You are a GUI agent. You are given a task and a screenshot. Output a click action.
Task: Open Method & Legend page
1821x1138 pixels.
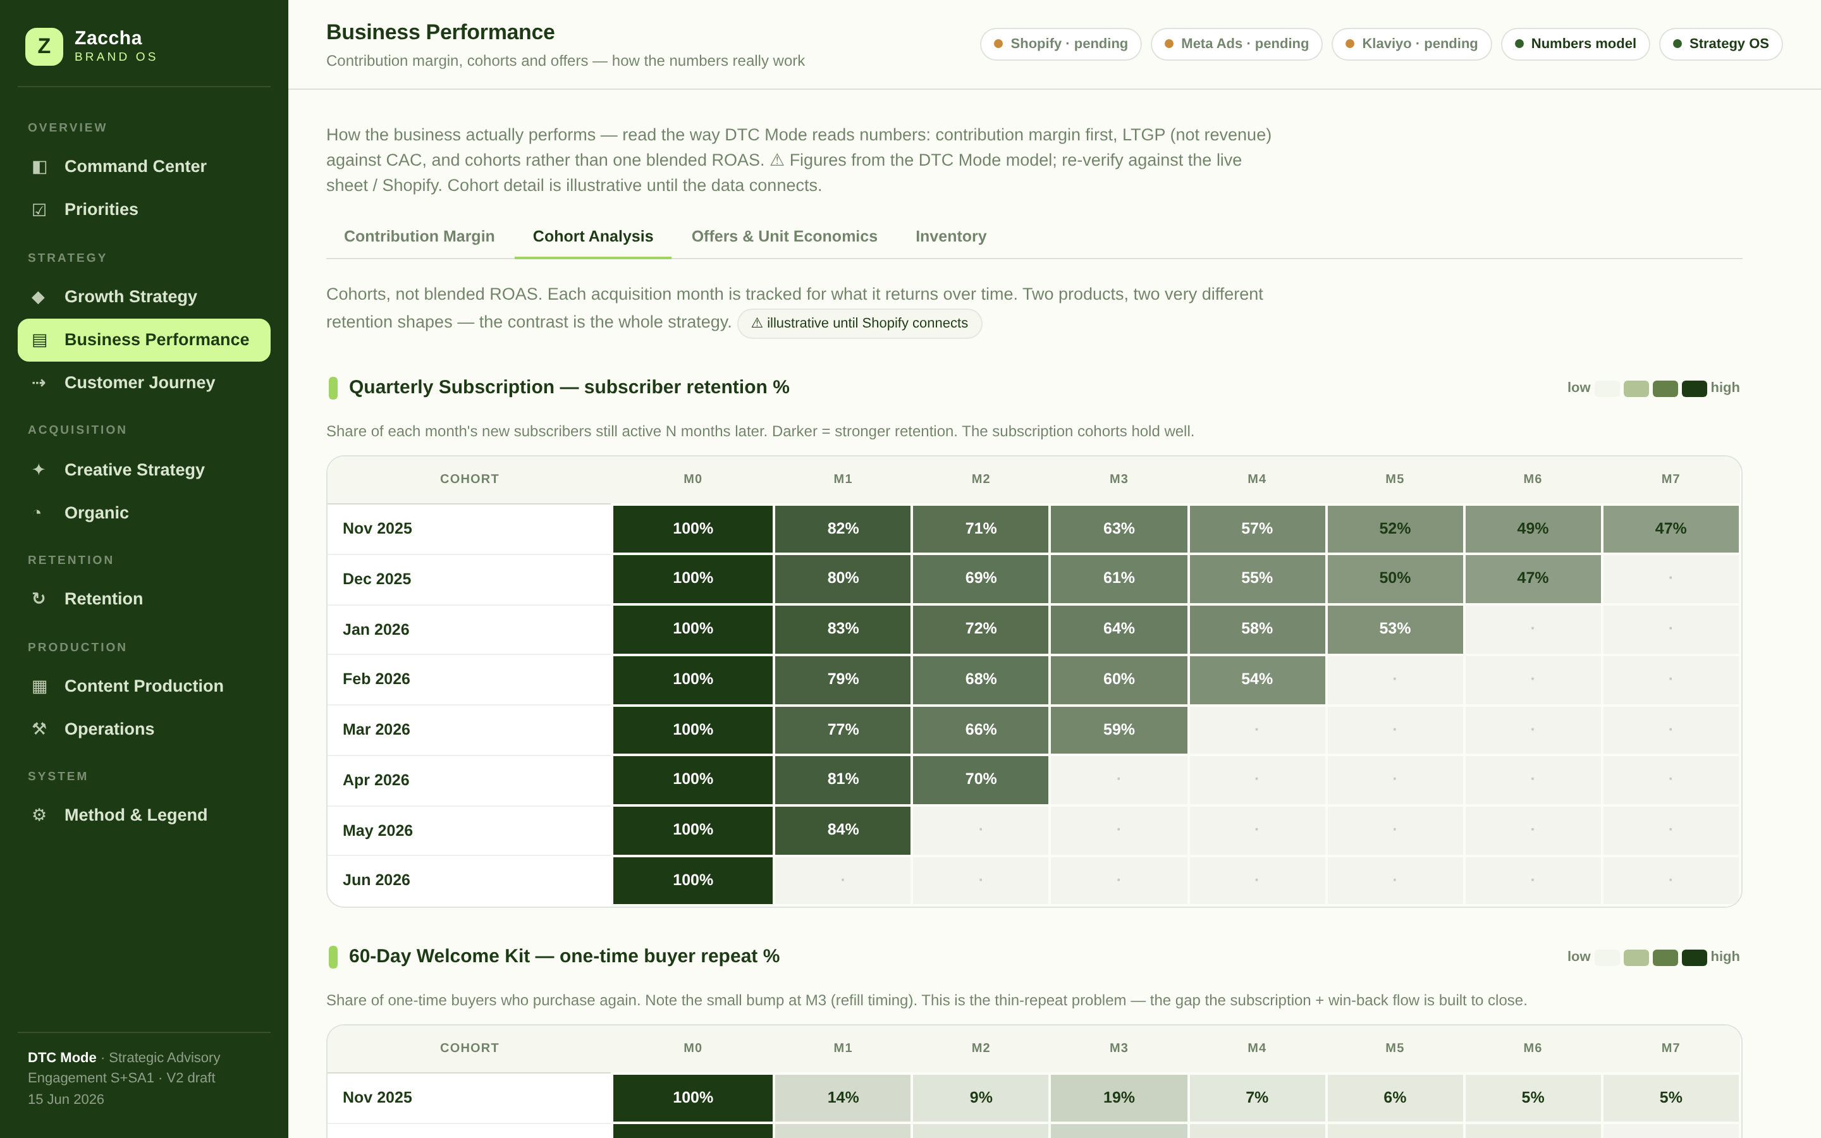click(x=144, y=815)
